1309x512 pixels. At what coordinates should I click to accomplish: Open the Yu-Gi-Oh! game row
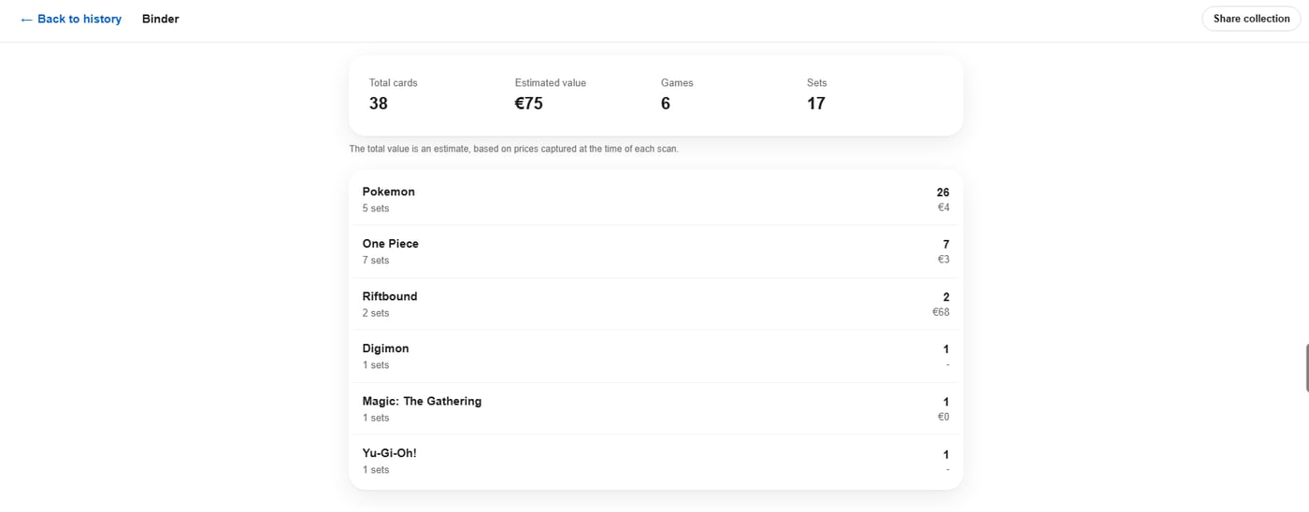(655, 461)
